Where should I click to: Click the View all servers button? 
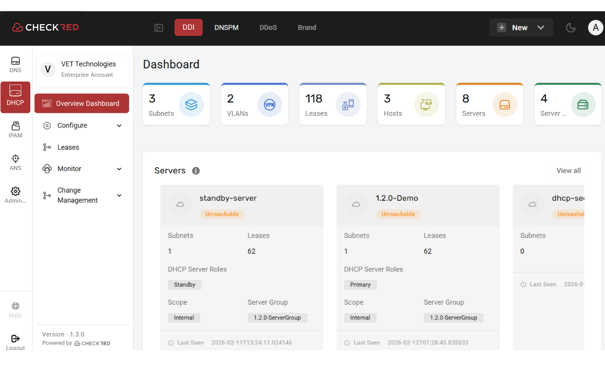coord(568,171)
